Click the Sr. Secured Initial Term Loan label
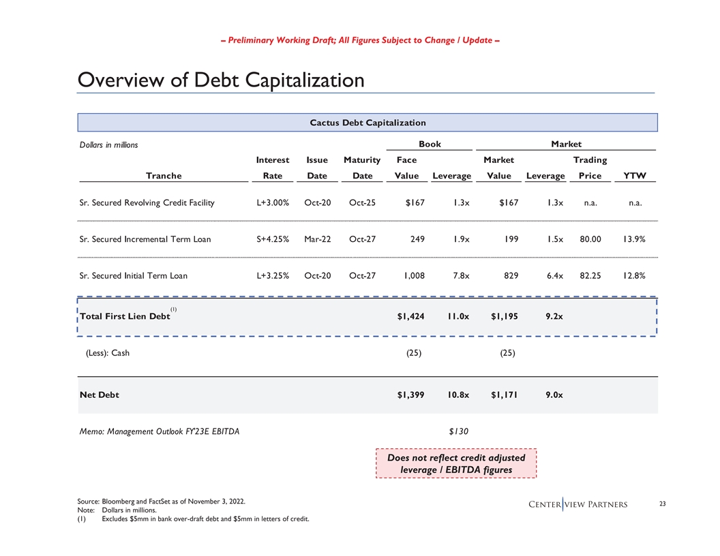Screen dimensions: 720x556 pos(134,276)
